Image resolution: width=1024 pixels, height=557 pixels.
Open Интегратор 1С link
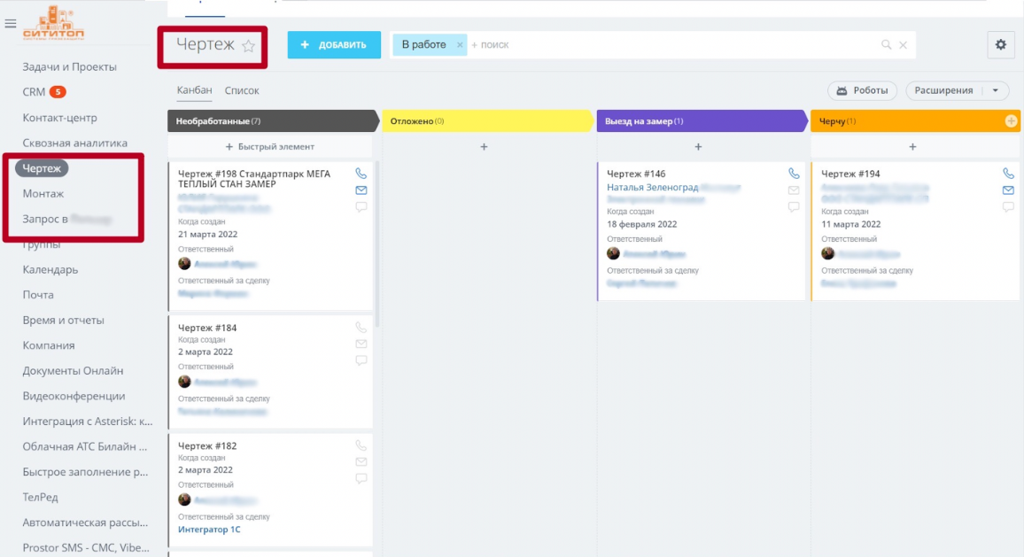tap(209, 530)
